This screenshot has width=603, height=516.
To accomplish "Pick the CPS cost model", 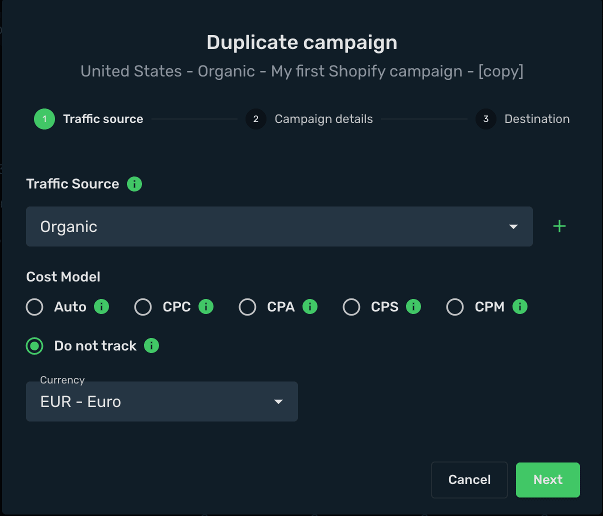I will (x=351, y=307).
